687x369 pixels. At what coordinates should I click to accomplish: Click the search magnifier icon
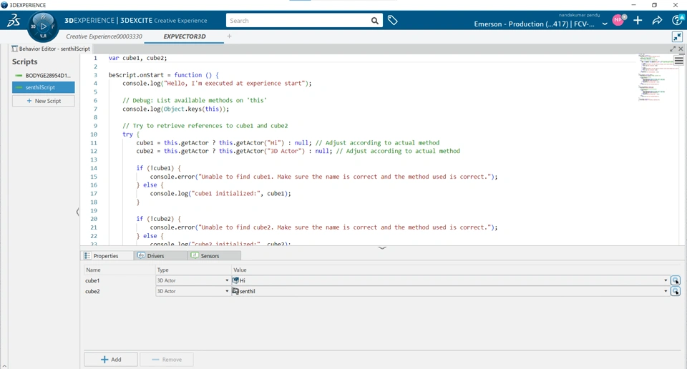[374, 21]
